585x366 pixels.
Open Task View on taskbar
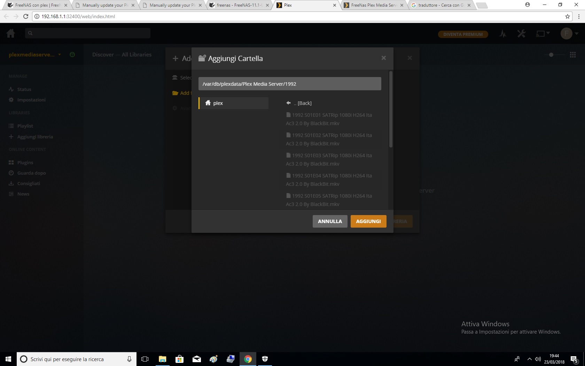pos(145,359)
